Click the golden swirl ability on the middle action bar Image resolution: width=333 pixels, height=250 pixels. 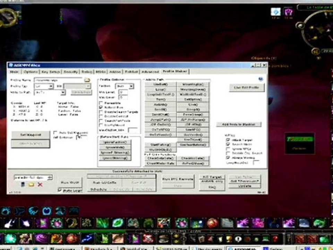[x=72, y=223]
